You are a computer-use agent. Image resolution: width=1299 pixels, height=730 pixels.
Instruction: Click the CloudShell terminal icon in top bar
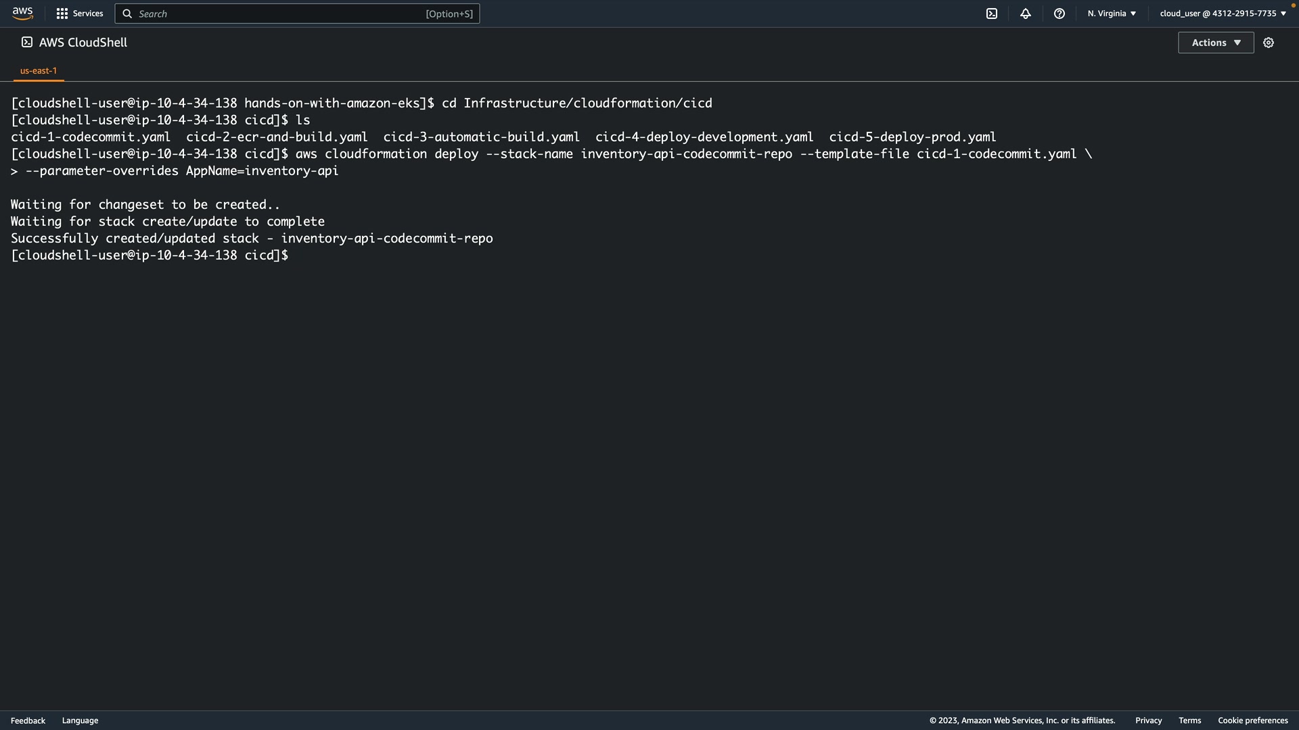992,14
